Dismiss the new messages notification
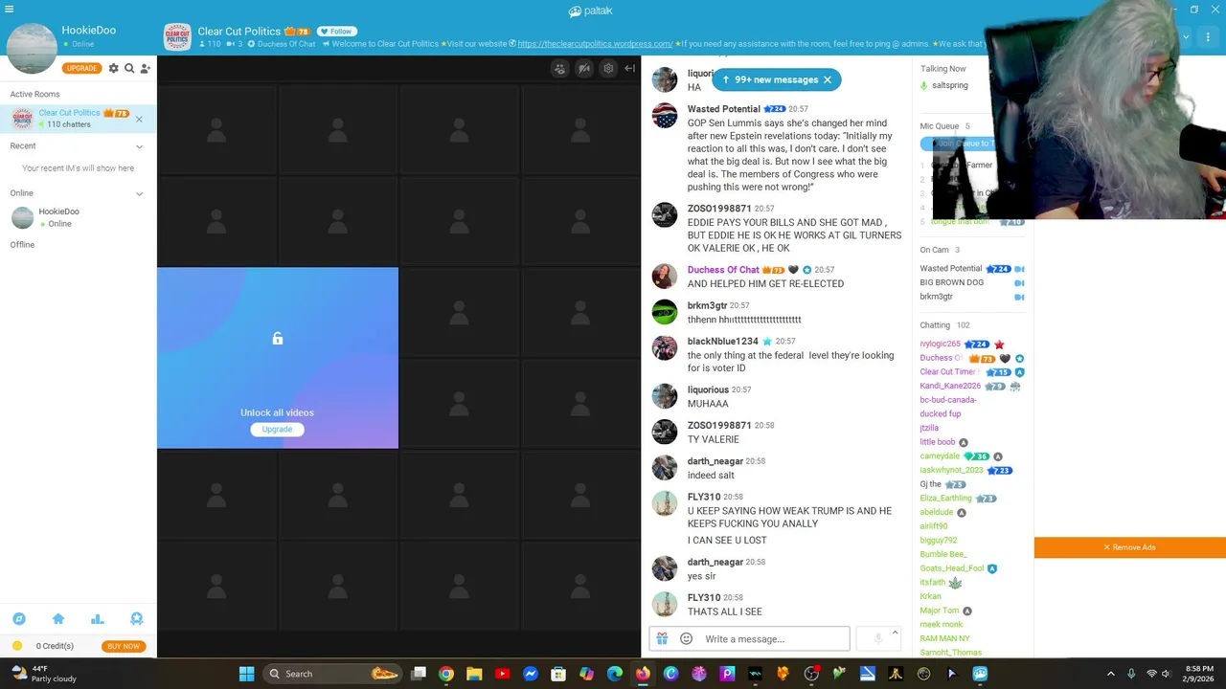This screenshot has width=1226, height=689. (x=828, y=80)
